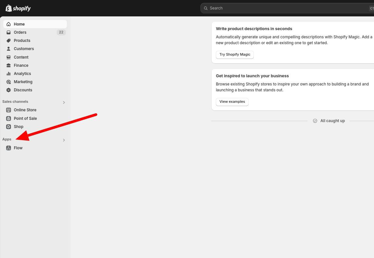Click the Orders count badge 22

coord(61,32)
